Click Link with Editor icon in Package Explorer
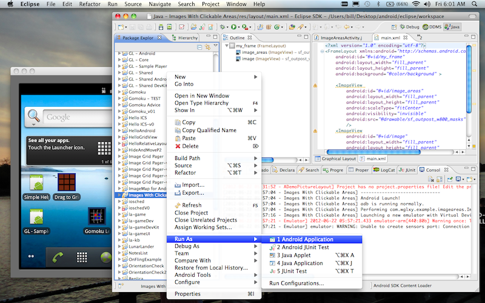Image resolution: width=485 pixels, height=303 pixels. 207,47
